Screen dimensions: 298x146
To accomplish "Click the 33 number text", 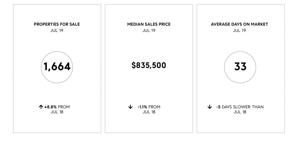I will pyautogui.click(x=240, y=67).
